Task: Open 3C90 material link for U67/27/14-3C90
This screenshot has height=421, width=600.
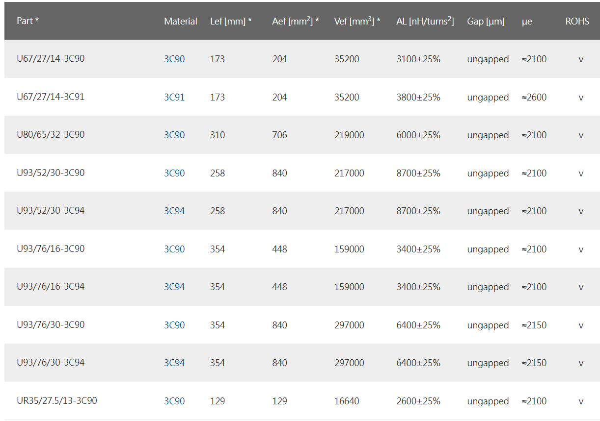Action: (174, 59)
